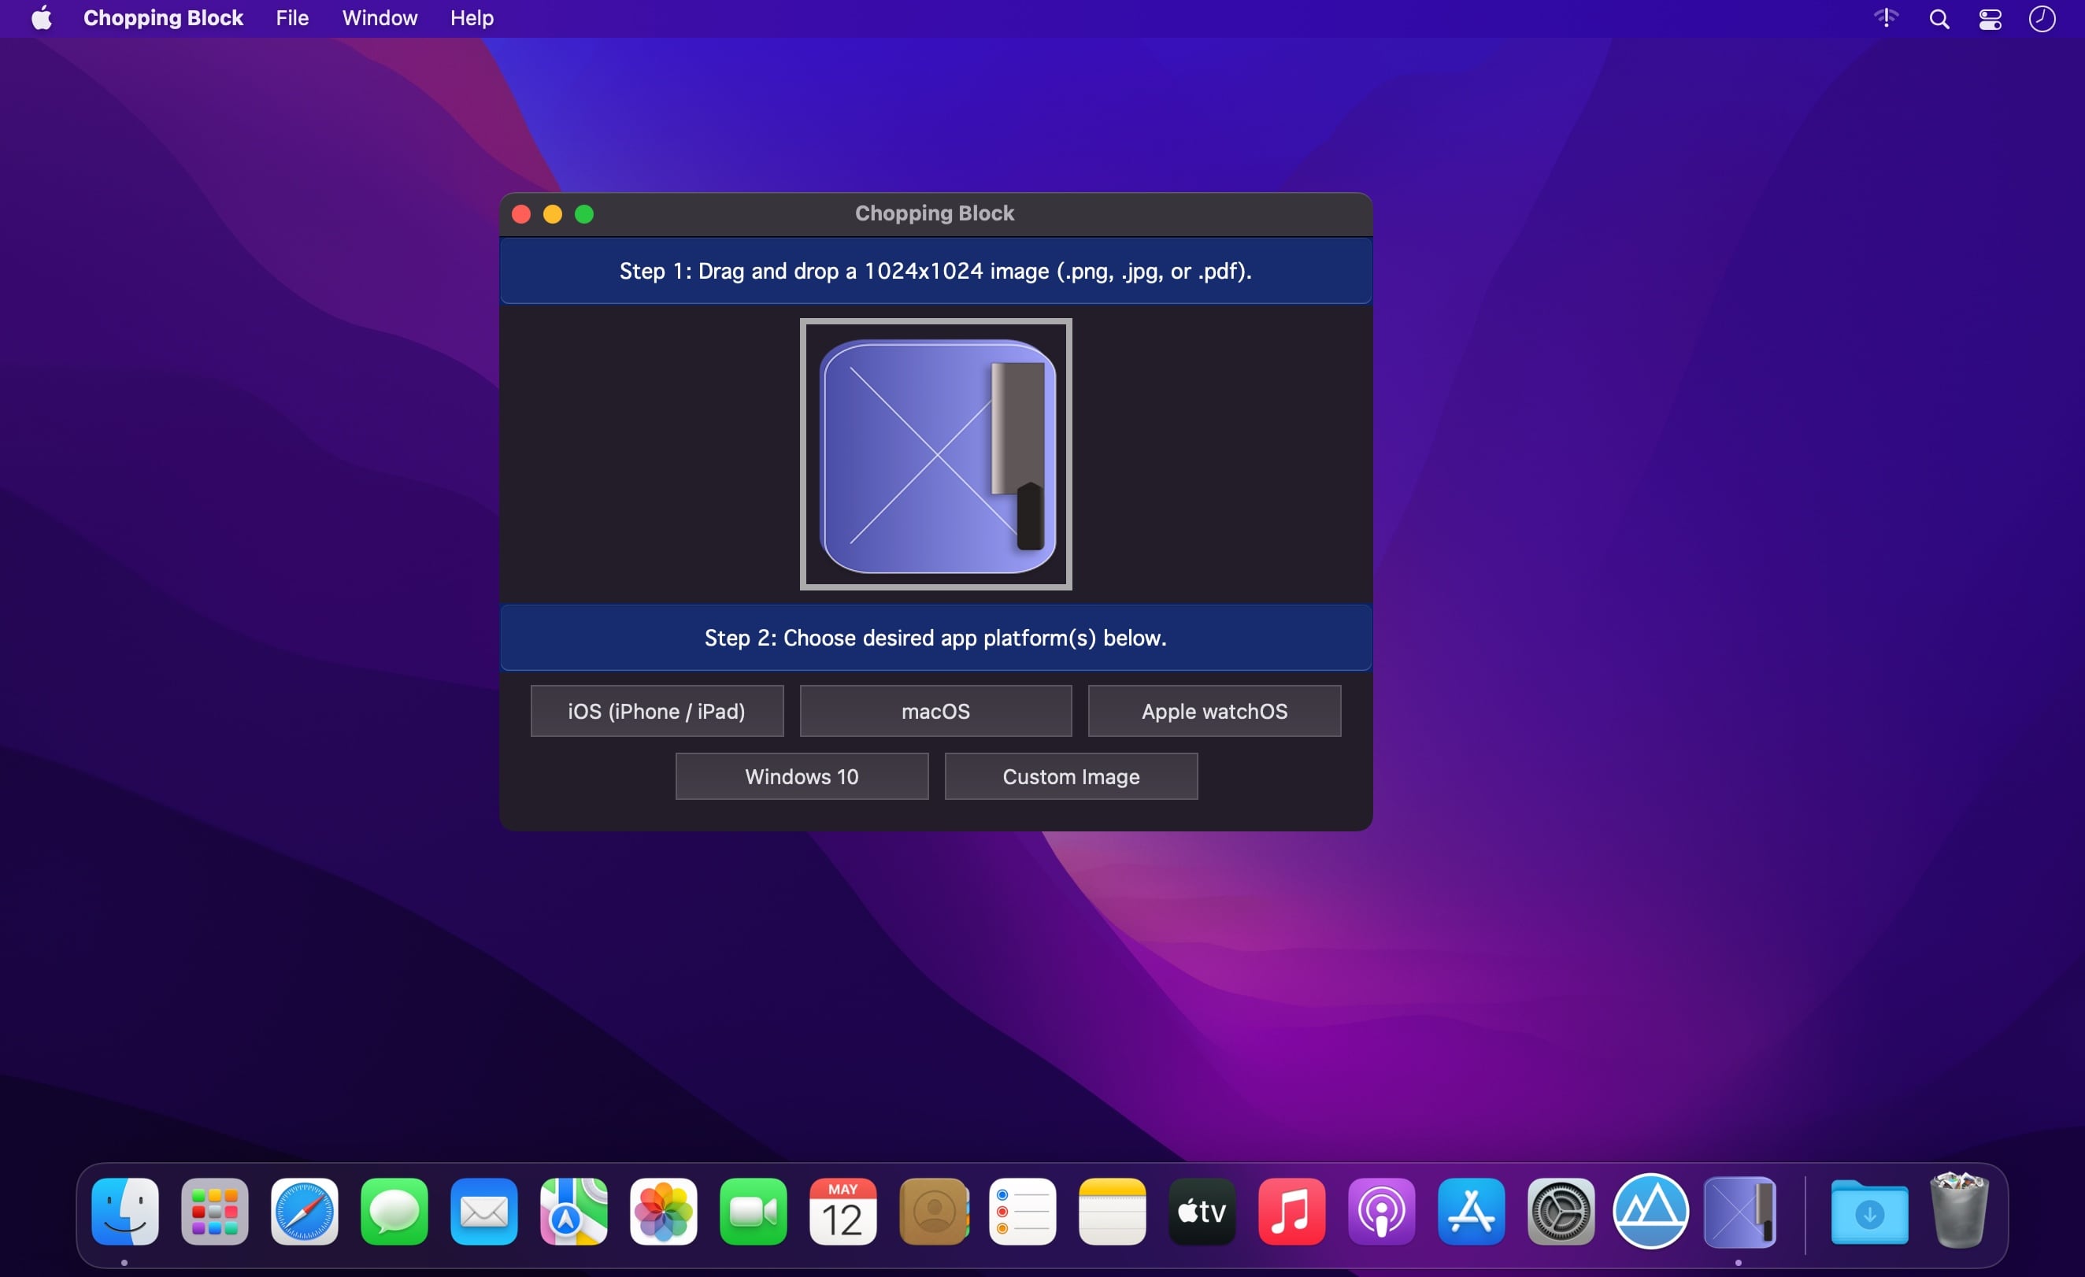Select Apple watchOS platform
2085x1277 pixels.
pyautogui.click(x=1213, y=711)
